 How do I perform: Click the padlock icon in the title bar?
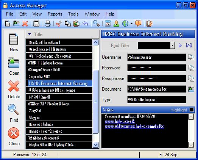pyautogui.click(x=5, y=5)
